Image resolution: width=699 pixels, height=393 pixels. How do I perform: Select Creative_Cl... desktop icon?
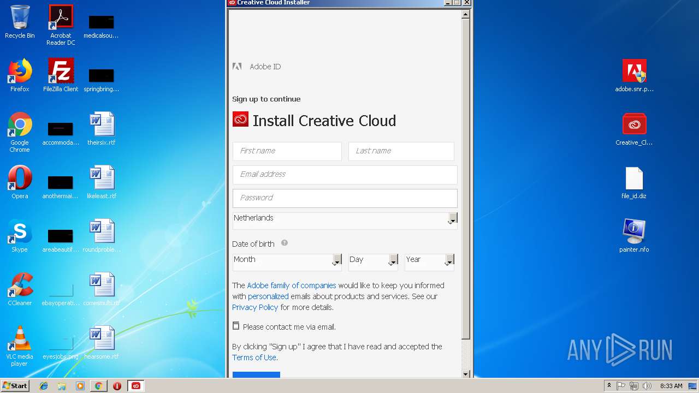point(634,129)
